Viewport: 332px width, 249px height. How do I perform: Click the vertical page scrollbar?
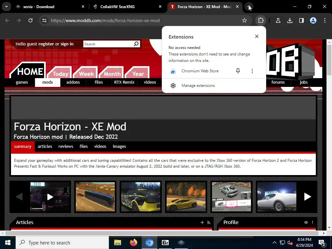[x=329, y=60]
